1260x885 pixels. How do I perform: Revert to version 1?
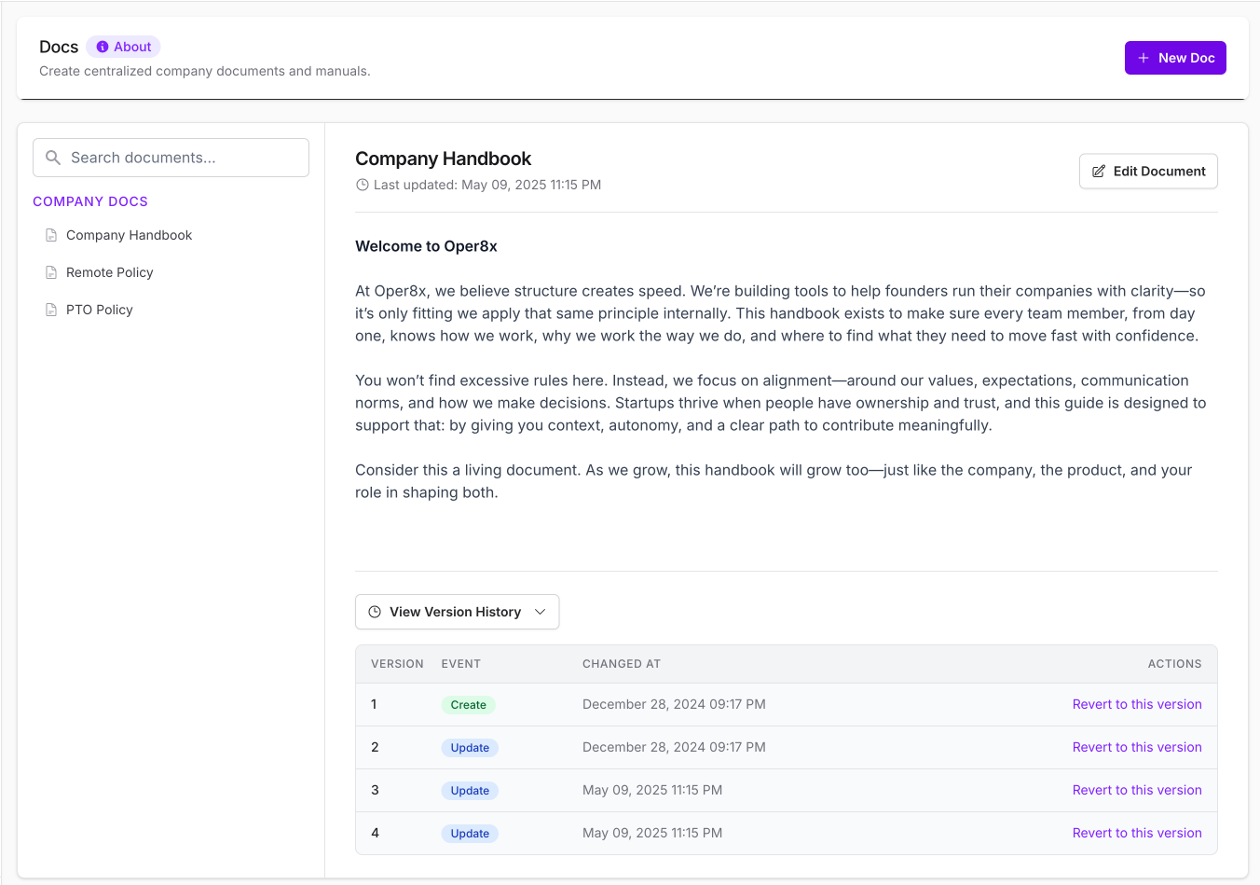tap(1137, 704)
